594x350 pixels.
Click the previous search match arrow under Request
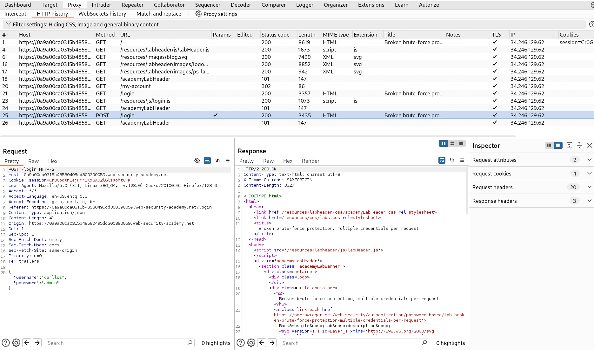(x=27, y=343)
